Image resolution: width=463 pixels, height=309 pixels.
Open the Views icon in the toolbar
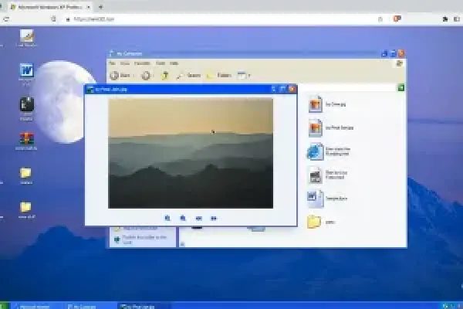[242, 75]
